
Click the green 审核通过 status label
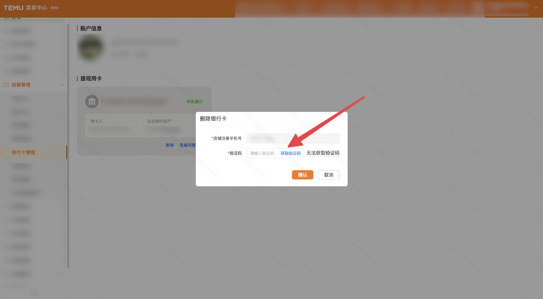pyautogui.click(x=194, y=102)
